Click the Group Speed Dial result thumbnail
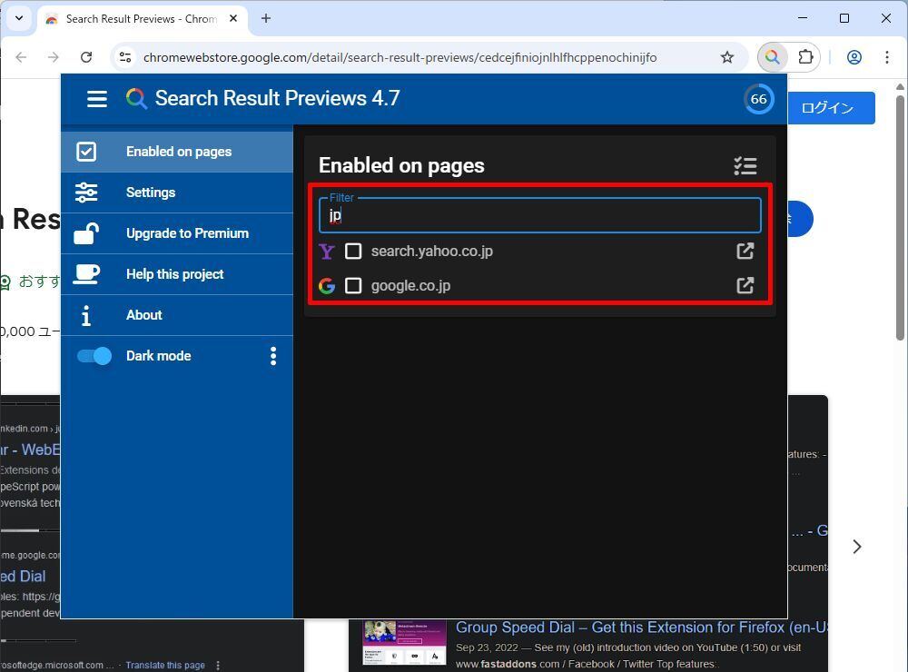 click(404, 644)
